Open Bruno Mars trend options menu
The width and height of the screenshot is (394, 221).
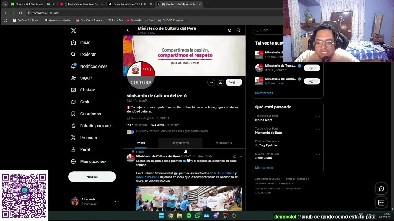[318, 117]
